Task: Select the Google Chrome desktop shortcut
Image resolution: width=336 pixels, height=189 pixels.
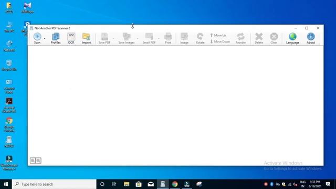Action: pyautogui.click(x=9, y=125)
